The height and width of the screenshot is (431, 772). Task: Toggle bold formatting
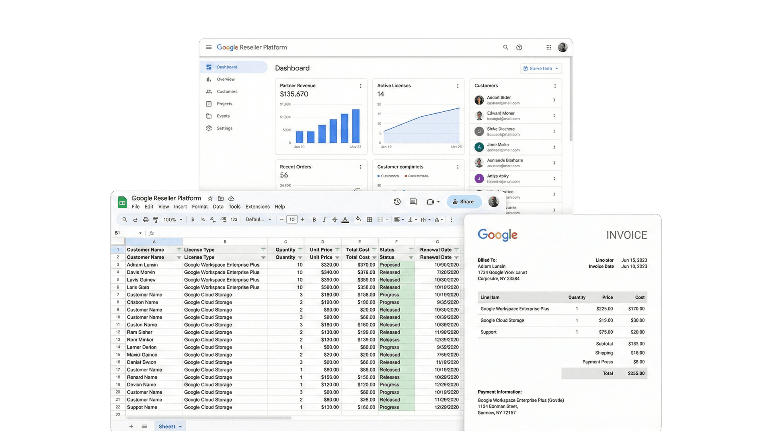pyautogui.click(x=314, y=220)
